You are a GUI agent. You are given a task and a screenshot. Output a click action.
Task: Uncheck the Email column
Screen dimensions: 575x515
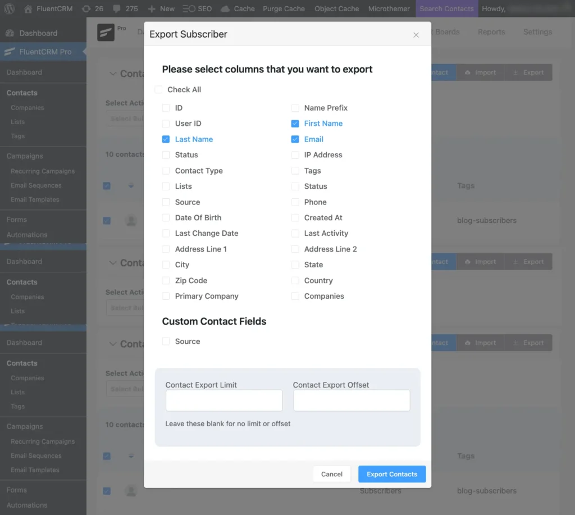pyautogui.click(x=295, y=139)
